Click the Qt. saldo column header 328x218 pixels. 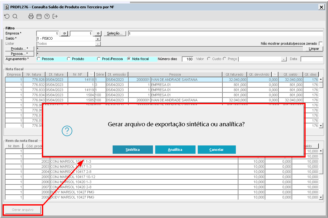coord(291,74)
